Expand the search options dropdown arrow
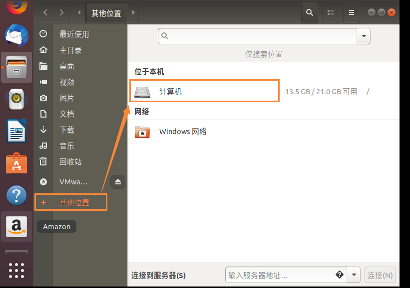The image size is (410, 288). tap(364, 36)
